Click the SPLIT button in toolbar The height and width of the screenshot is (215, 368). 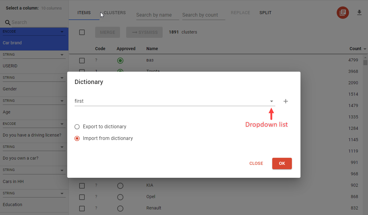[x=265, y=13]
